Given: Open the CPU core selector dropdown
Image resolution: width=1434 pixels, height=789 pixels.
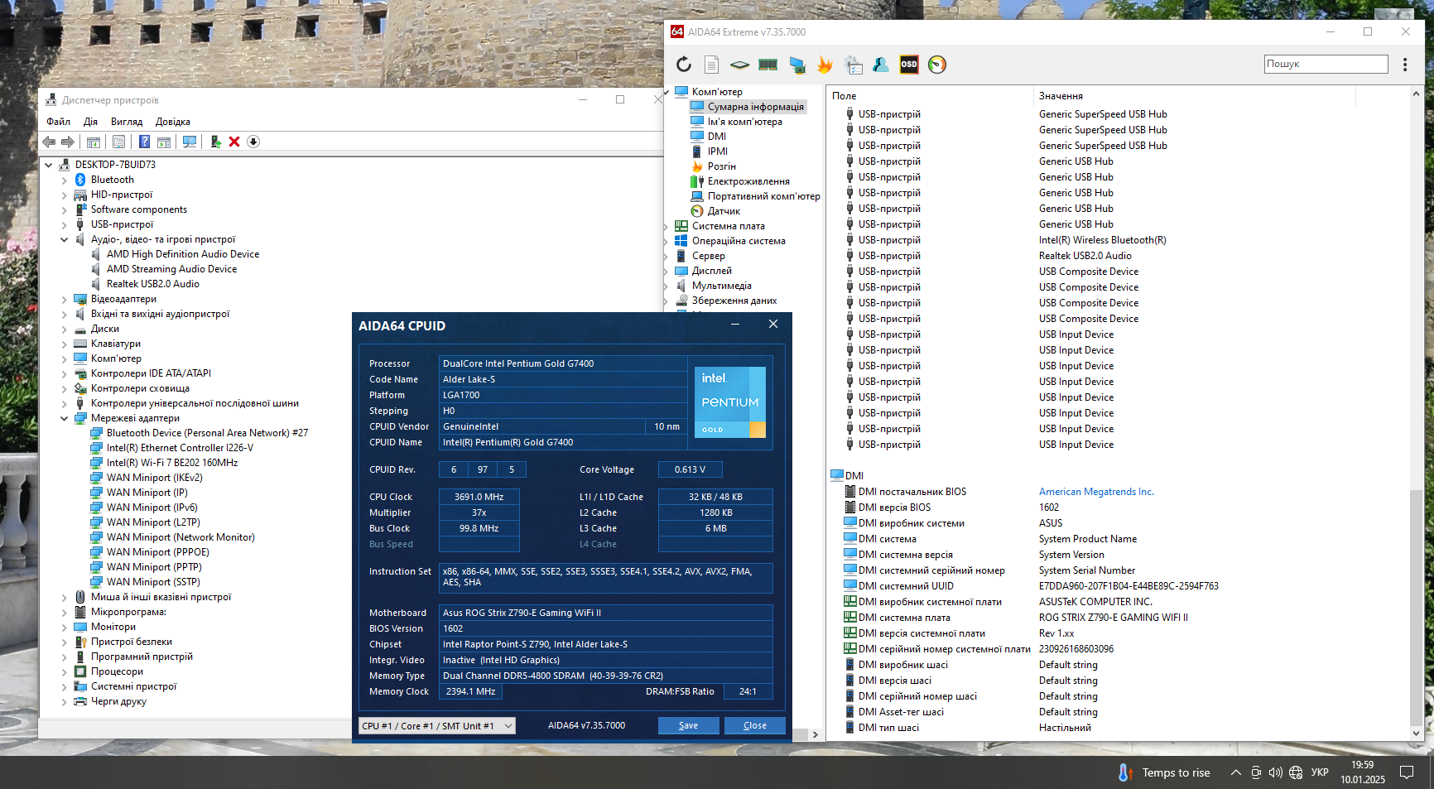Looking at the screenshot, I should 437,726.
